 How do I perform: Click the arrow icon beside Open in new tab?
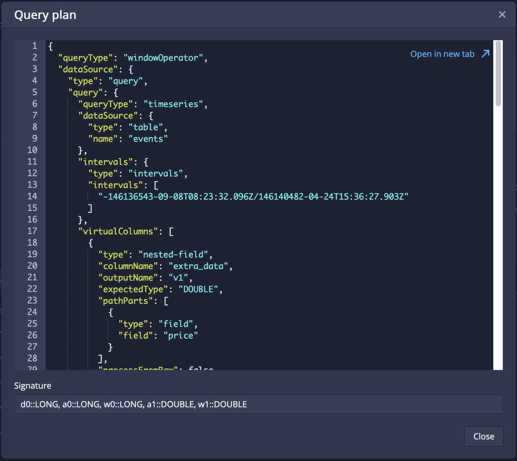tap(485, 54)
